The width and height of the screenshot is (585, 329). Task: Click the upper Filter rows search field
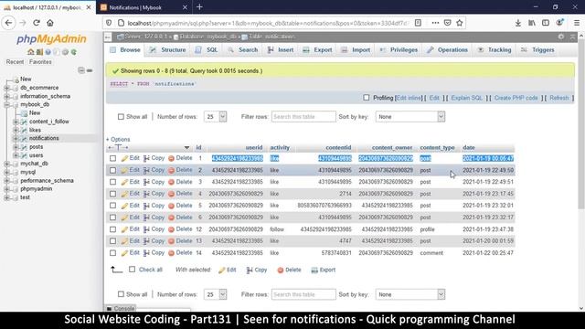click(x=303, y=117)
